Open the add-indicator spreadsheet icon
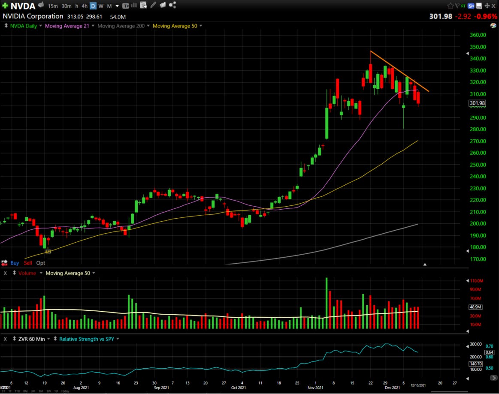 coord(144,5)
